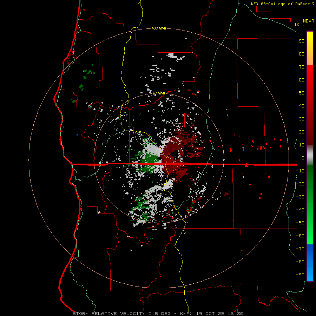Click the -30 value on velocity scale
316x316 pixels.
click(x=300, y=197)
